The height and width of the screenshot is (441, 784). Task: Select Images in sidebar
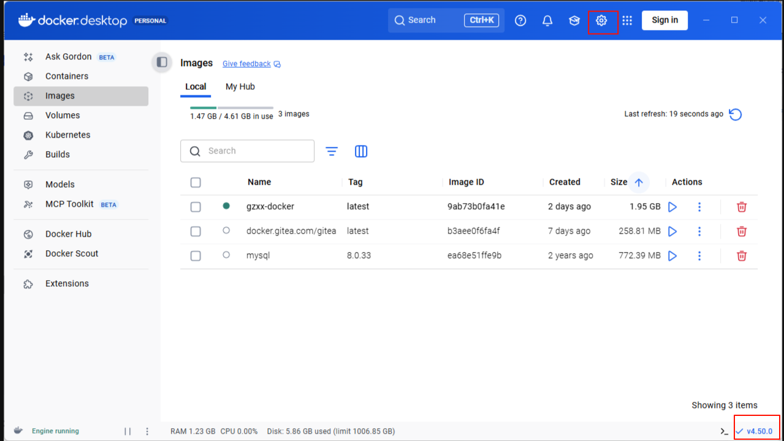[81, 96]
